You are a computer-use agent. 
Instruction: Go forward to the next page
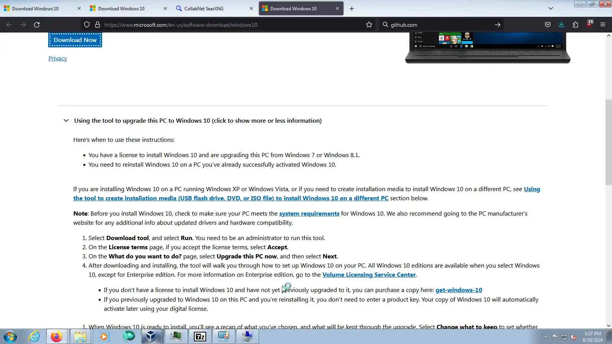click(x=23, y=25)
